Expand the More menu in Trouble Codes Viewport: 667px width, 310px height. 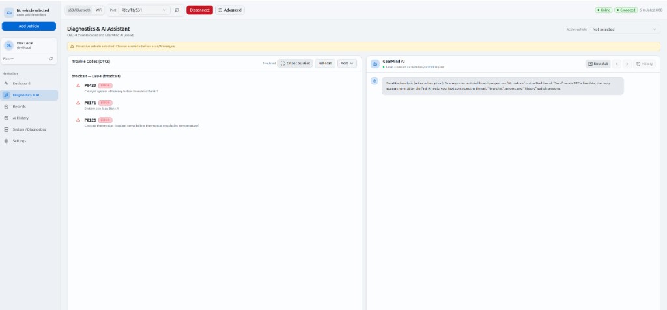tap(347, 64)
